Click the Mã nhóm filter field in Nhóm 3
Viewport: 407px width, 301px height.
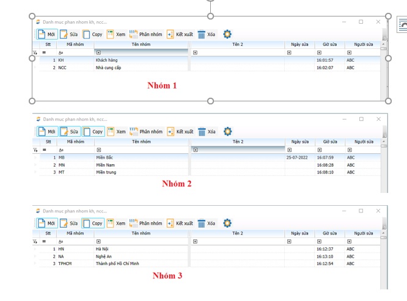(75, 241)
